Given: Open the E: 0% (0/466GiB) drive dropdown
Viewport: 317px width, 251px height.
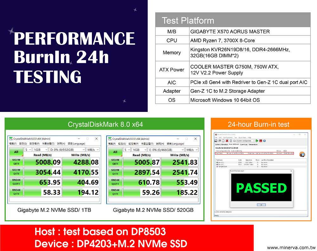Looking at the screenshot, I should click(x=166, y=150).
